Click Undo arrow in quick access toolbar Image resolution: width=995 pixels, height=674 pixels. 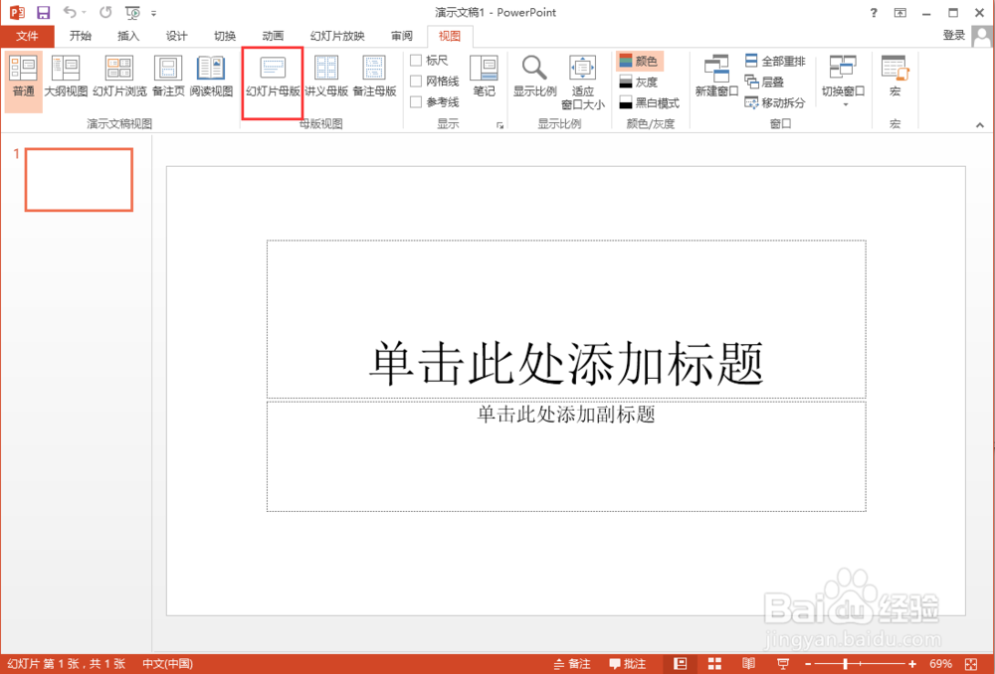click(x=70, y=13)
